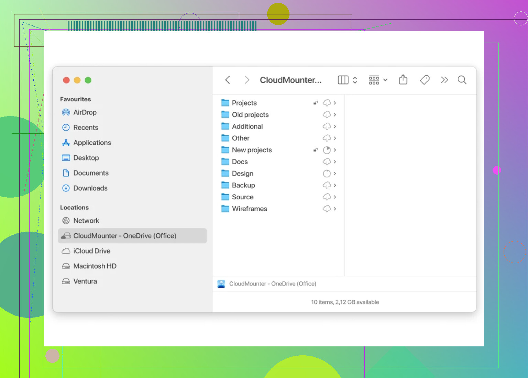Click the Recents clock icon

(66, 127)
